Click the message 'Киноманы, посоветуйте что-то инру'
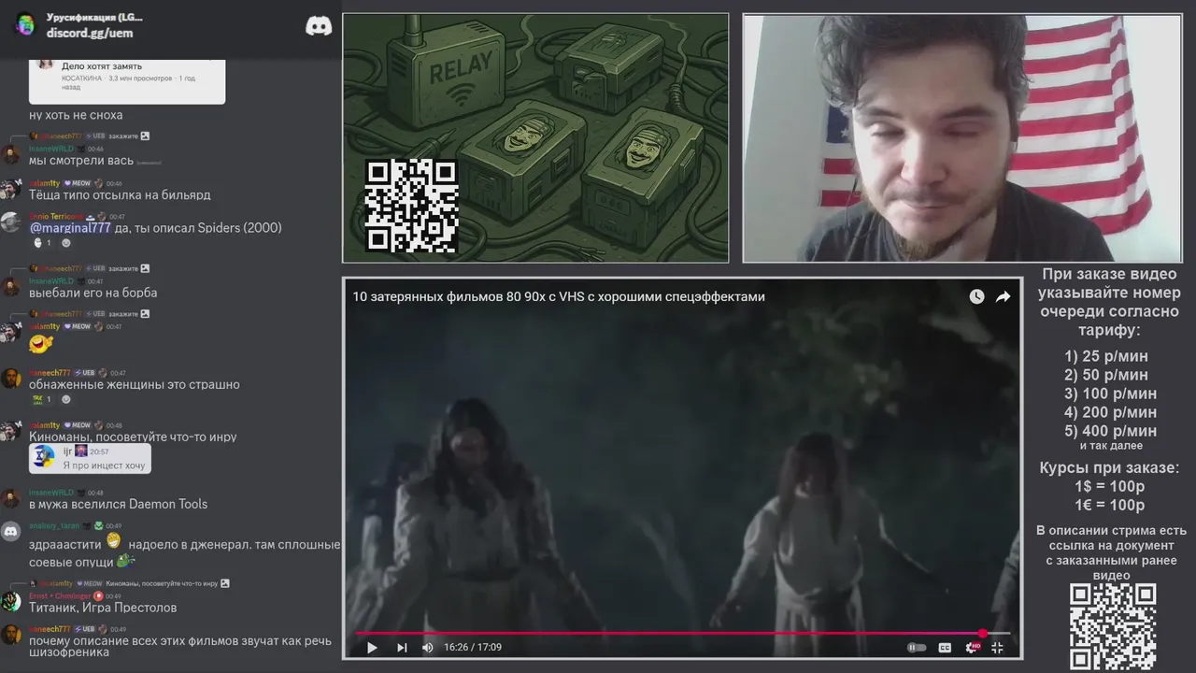Image resolution: width=1196 pixels, height=673 pixels. (133, 437)
